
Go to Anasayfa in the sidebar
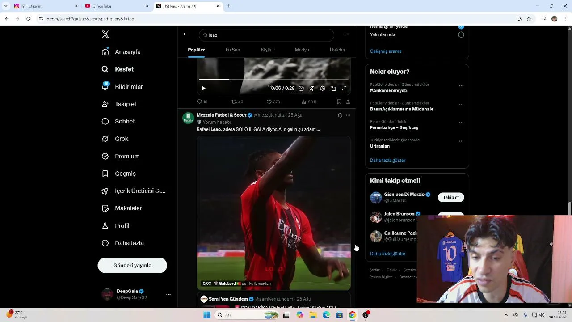tap(121, 52)
